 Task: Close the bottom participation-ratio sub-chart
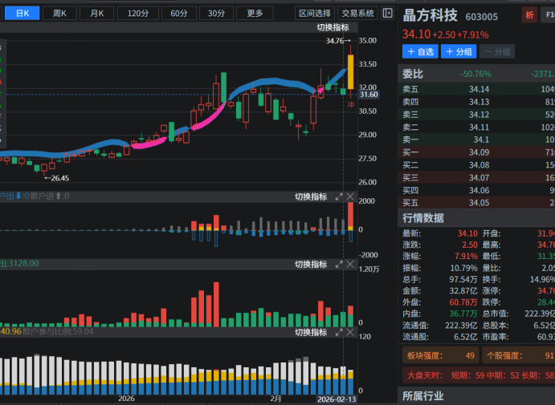pos(350,332)
